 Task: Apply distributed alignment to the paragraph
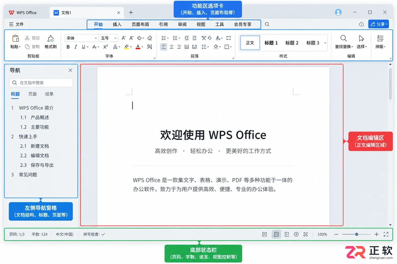coord(194,47)
